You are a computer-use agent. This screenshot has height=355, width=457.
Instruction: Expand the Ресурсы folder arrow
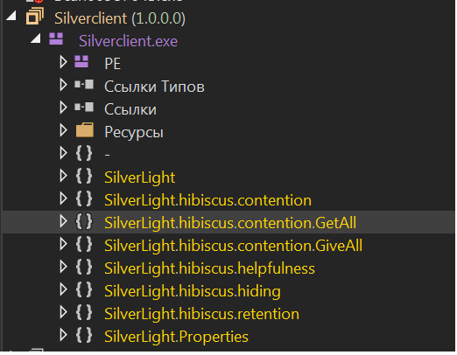(63, 130)
